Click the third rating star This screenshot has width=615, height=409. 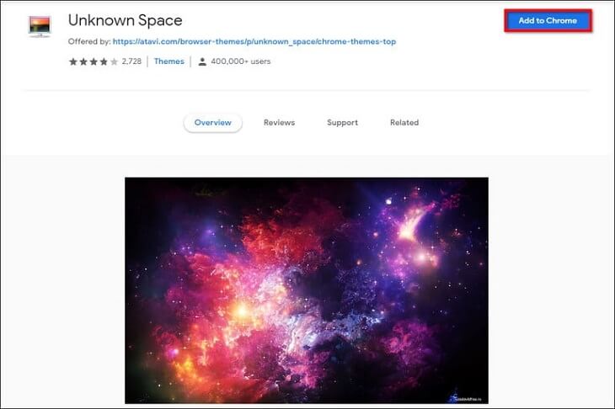click(93, 61)
